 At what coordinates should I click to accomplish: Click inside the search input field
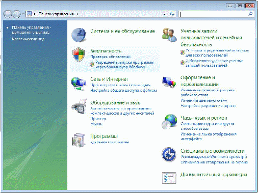tap(213, 14)
